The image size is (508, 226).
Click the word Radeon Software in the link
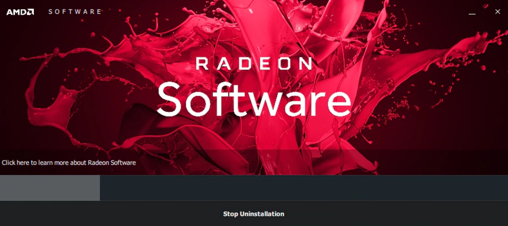[x=112, y=163]
